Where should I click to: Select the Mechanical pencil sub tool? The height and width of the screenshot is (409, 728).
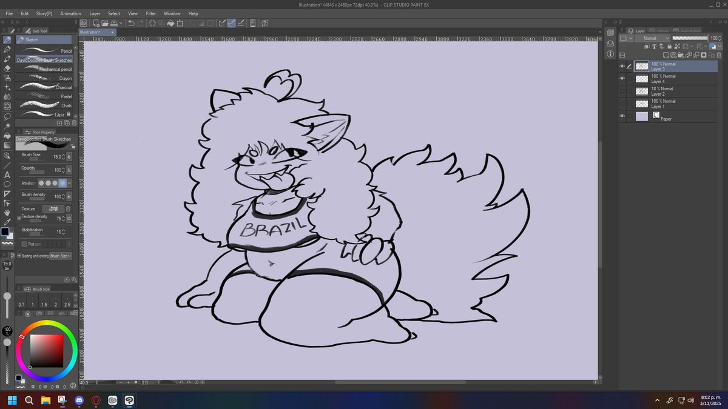coord(45,68)
